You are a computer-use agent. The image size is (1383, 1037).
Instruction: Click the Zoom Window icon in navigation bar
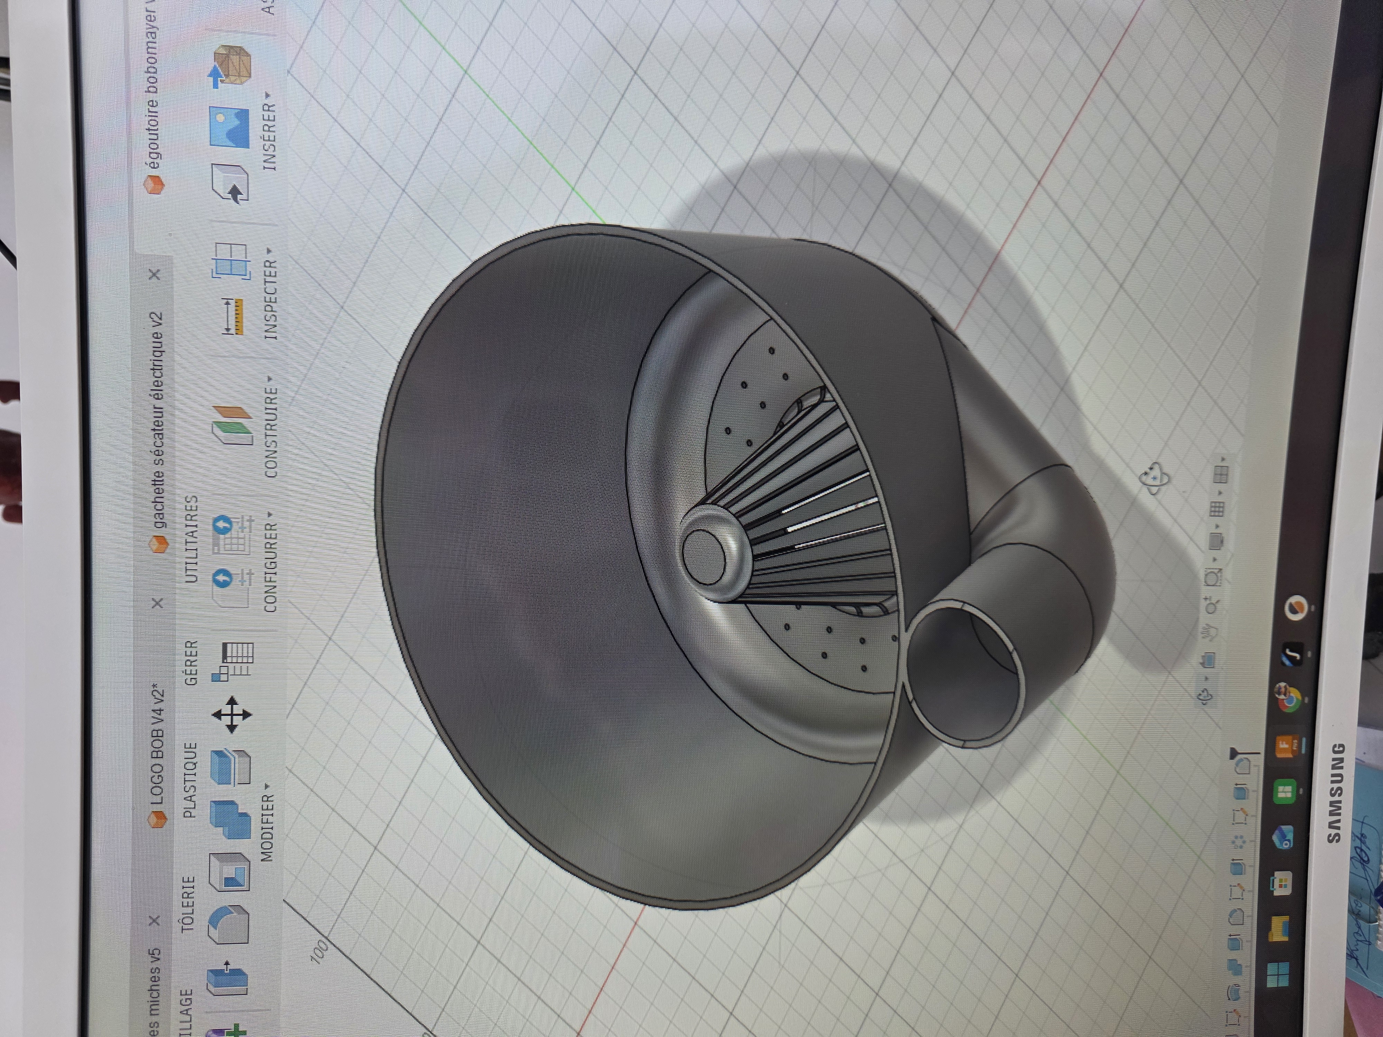(1212, 578)
